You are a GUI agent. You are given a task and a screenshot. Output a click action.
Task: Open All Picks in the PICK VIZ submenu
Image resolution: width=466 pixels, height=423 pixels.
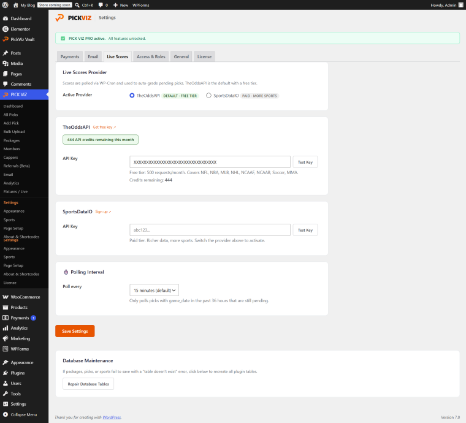[x=10, y=115]
